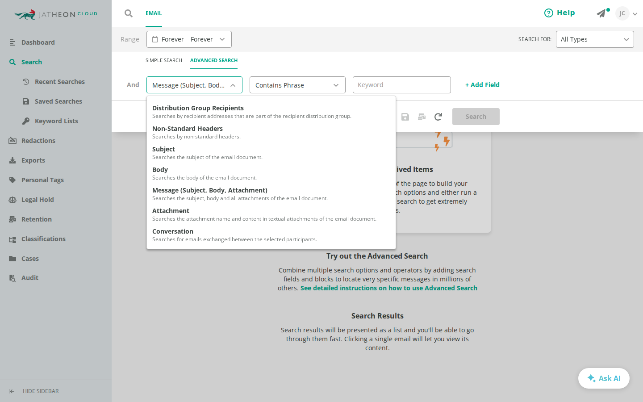Viewport: 643px width, 402px height.
Task: Choose Non-Standard Headers option
Action: pyautogui.click(x=271, y=132)
